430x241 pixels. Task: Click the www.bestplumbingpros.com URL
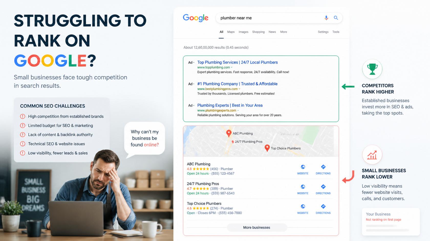tap(217, 89)
